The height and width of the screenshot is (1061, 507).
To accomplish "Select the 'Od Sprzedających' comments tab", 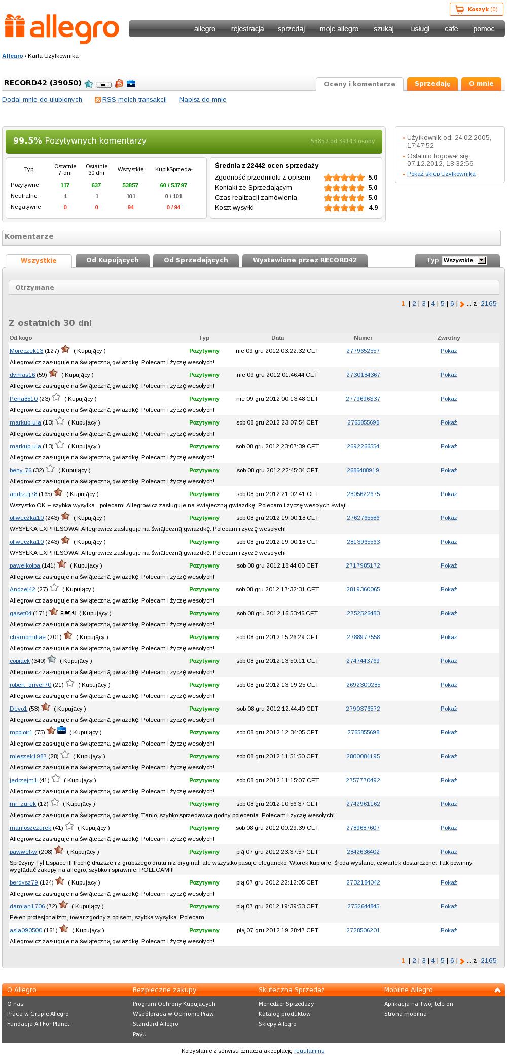I will tap(196, 261).
